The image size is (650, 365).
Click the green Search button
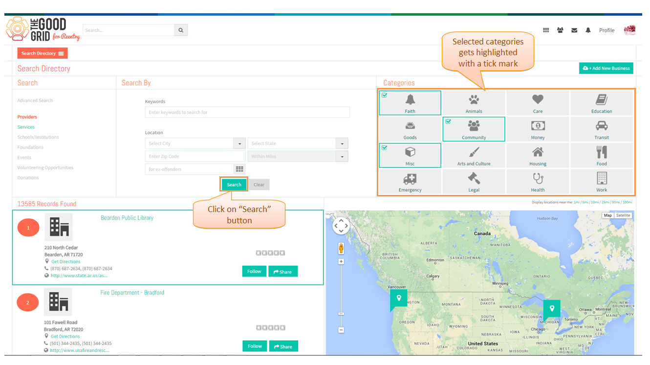pyautogui.click(x=234, y=185)
